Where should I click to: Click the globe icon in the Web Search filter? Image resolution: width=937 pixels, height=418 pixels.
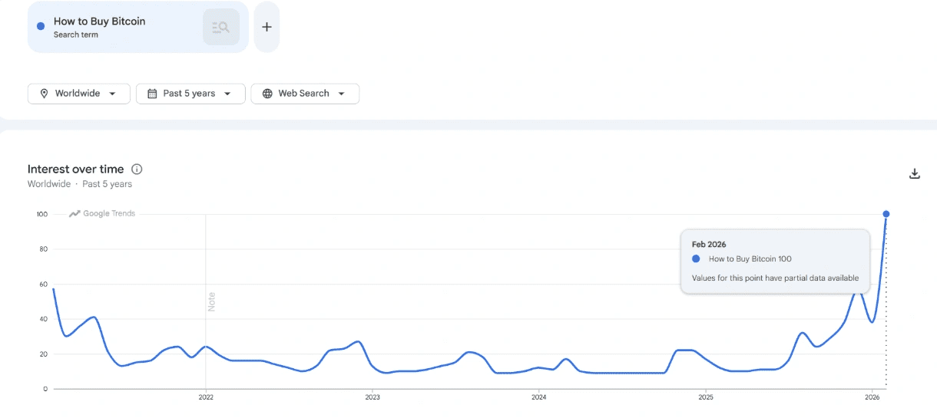[267, 94]
